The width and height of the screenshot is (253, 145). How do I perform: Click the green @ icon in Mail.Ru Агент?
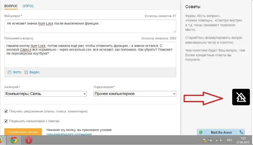point(201,132)
